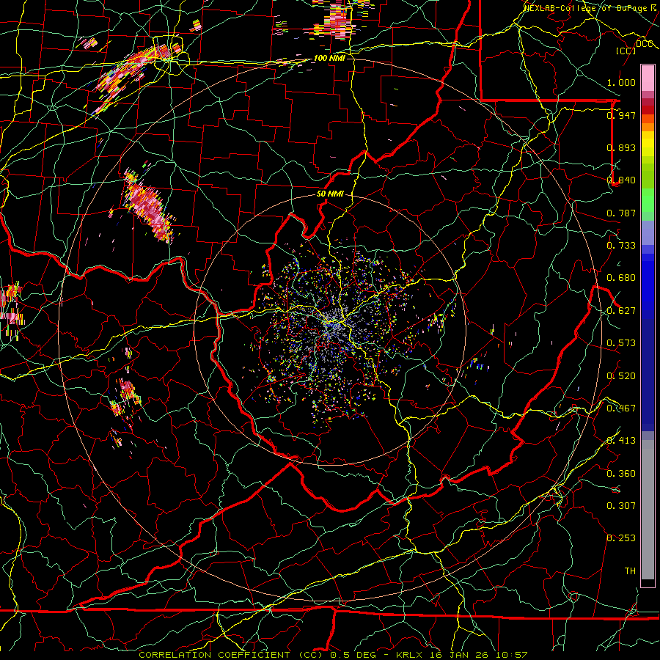Pick the gray color bar segment

click(648, 510)
